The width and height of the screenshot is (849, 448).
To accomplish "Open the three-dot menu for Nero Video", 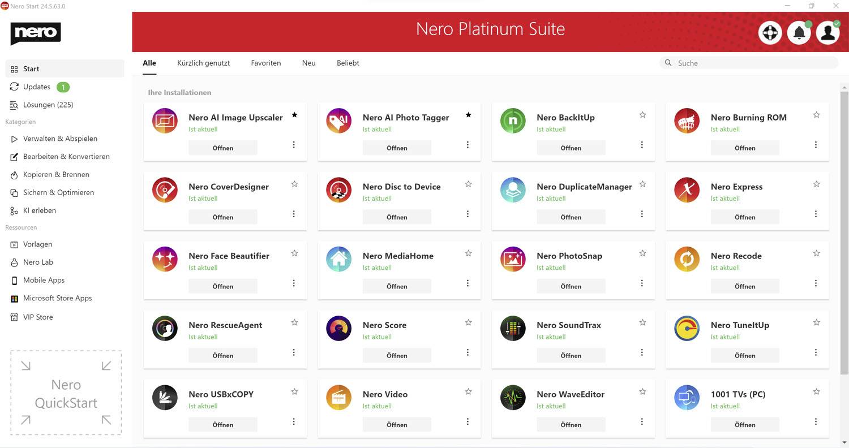I will 468,421.
